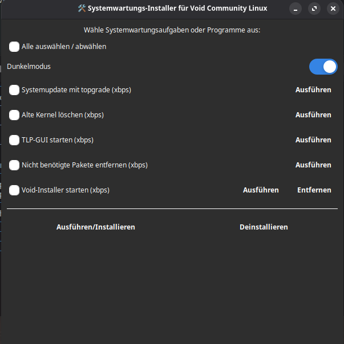Click the 'Wähle Systemwartungsaufgaben' heading text
The image size is (344, 344).
172,30
